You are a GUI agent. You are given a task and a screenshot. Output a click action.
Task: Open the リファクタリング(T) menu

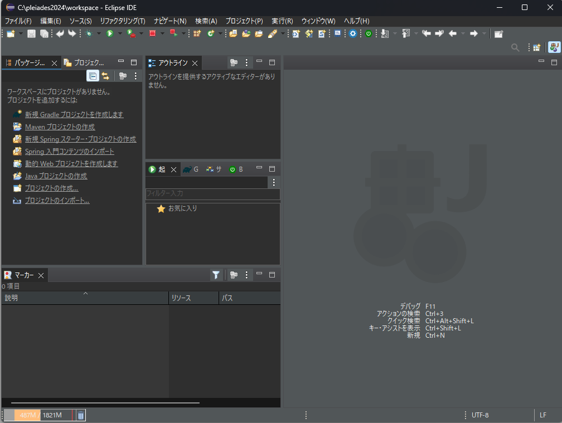(x=123, y=21)
